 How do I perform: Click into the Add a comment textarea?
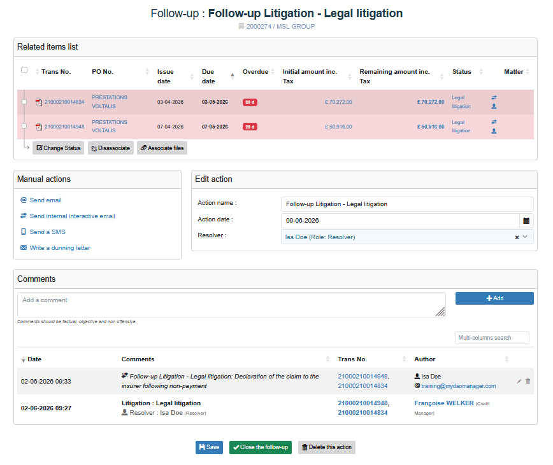coord(231,305)
